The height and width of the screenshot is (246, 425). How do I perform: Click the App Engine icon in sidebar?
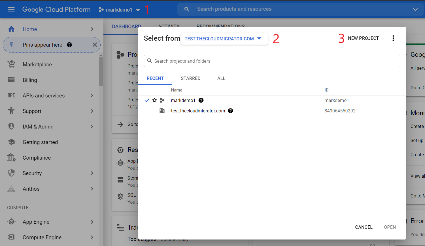(x=11, y=222)
